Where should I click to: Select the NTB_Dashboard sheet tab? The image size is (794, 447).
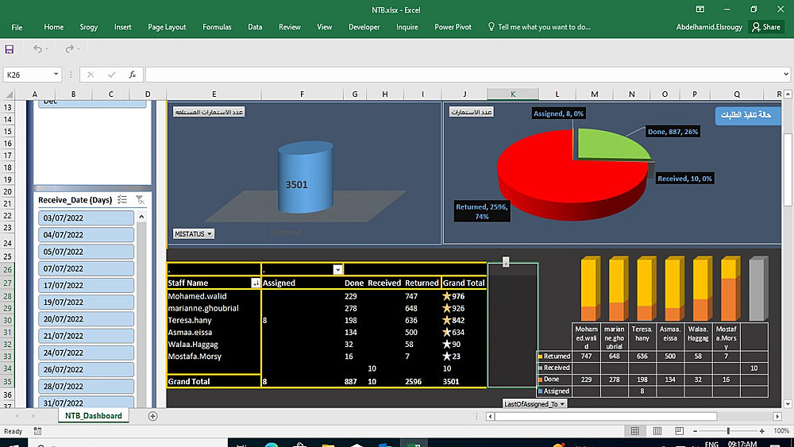[93, 416]
